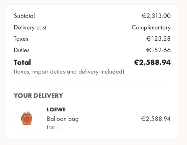Select the tan color label
187x145 pixels.
click(x=51, y=127)
